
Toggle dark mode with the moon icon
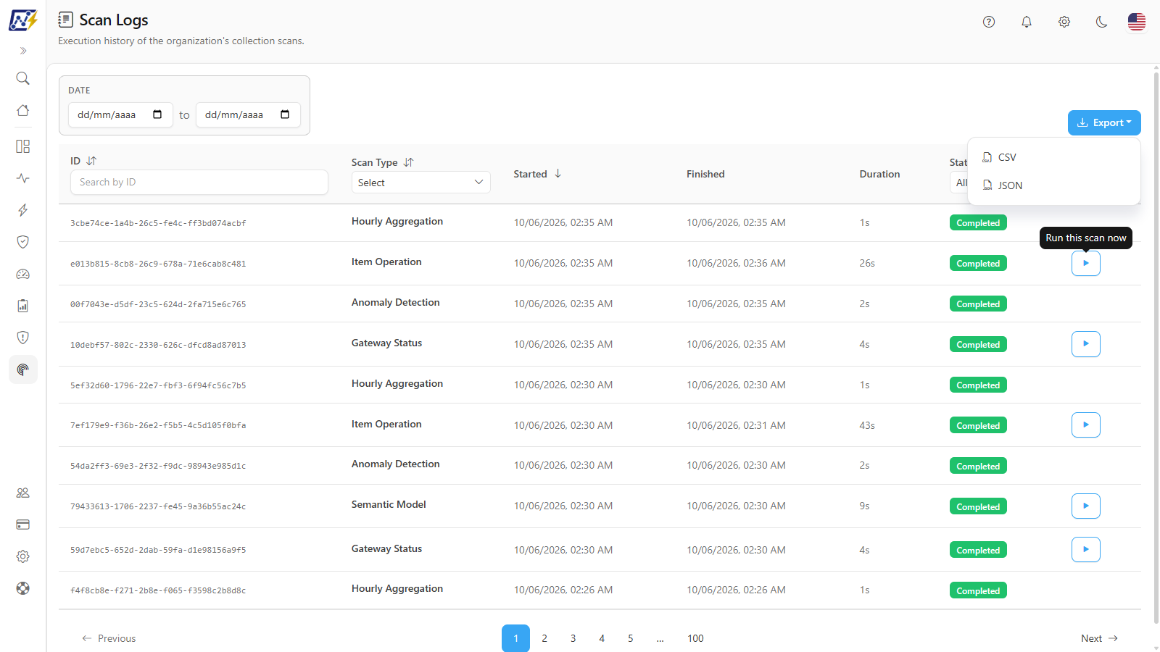tap(1102, 22)
